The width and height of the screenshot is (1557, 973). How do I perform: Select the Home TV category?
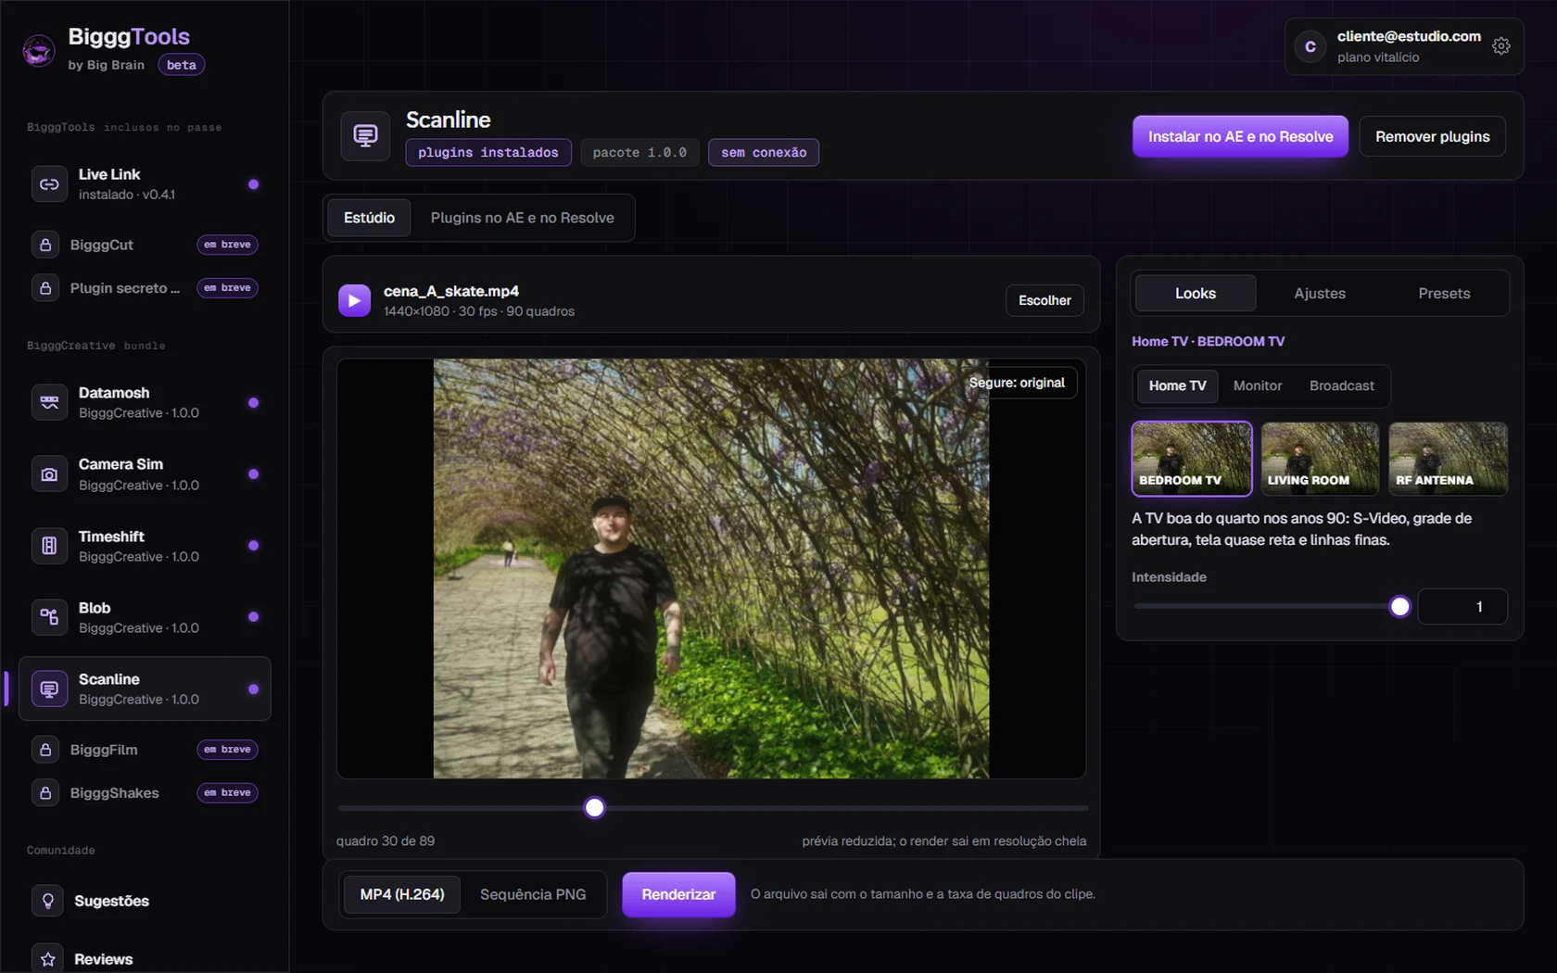pos(1177,385)
